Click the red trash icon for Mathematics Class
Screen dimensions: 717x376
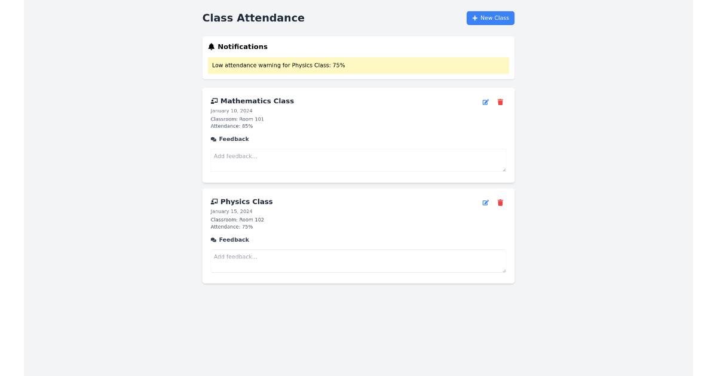click(500, 102)
